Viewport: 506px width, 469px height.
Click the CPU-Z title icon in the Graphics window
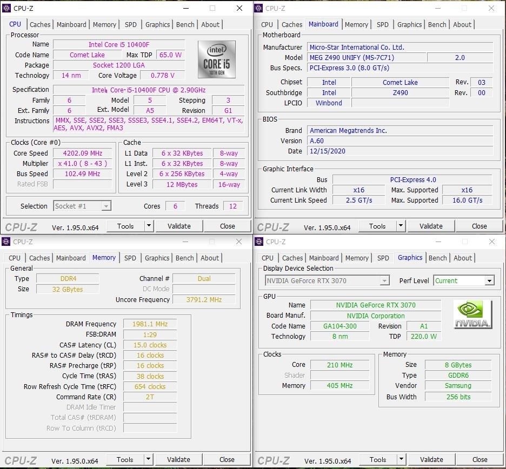pos(259,242)
